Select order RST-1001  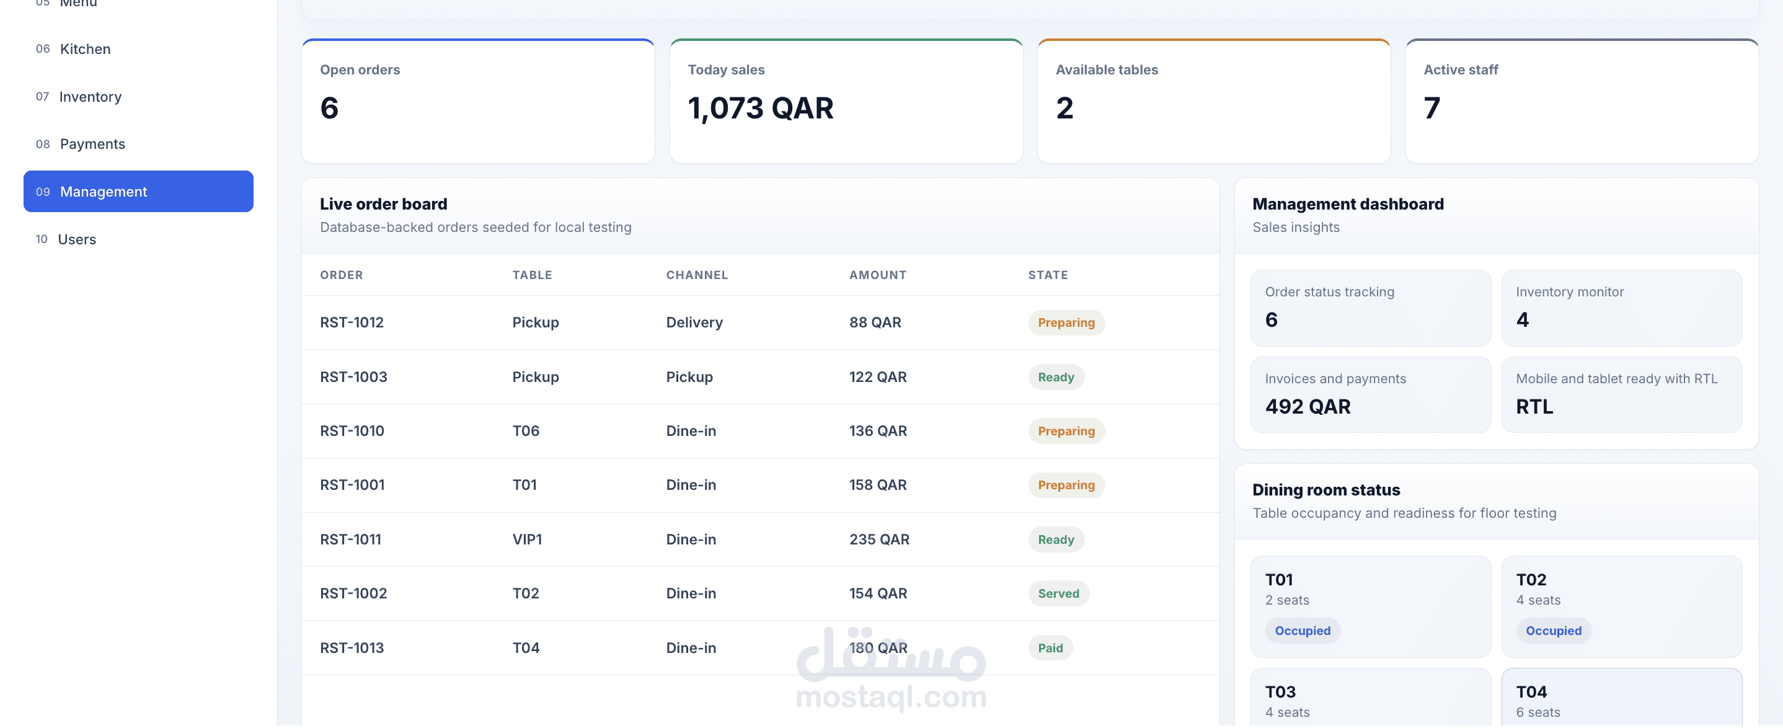coord(352,485)
